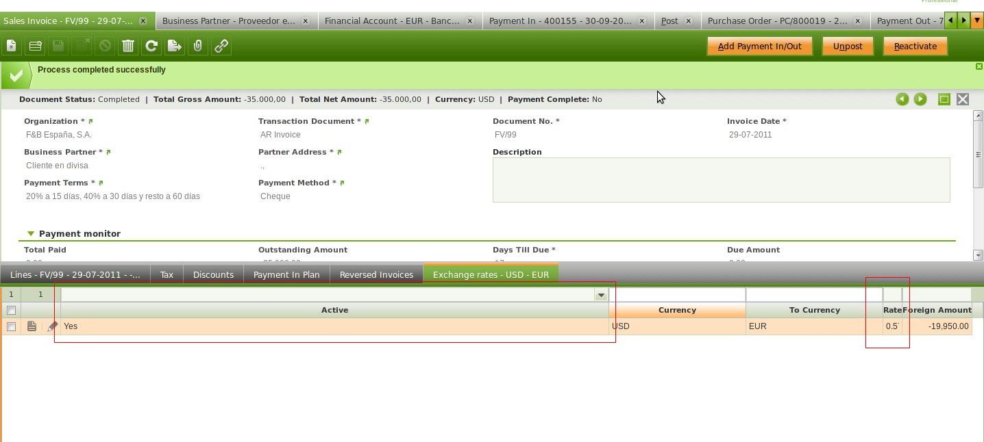The image size is (984, 442).
Task: Maximize the form using the green square icon
Action: [x=944, y=99]
